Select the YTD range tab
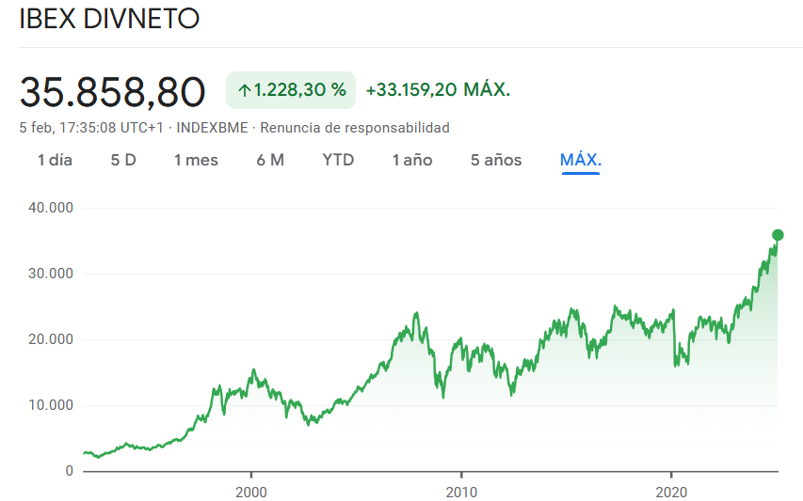Screen dimensions: 803x501 338,160
